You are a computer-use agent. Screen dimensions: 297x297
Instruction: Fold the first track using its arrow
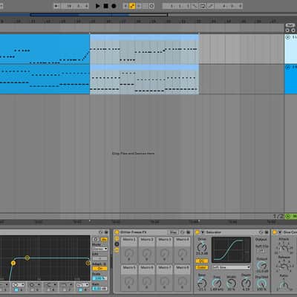coord(287,37)
